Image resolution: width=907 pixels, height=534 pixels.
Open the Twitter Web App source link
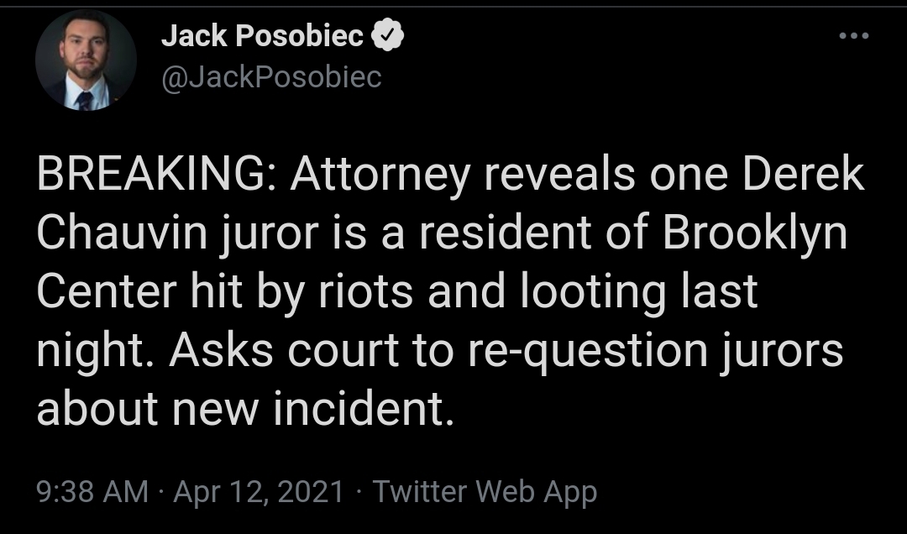coord(485,492)
